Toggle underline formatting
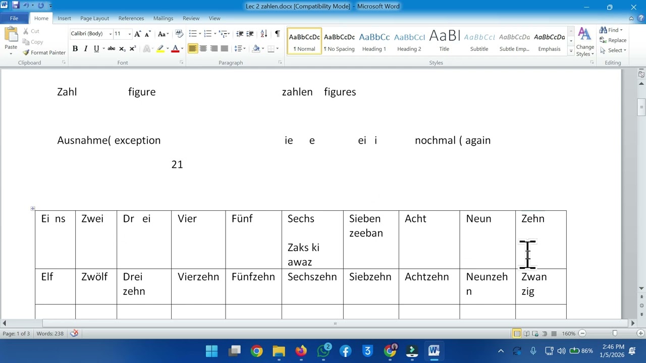 (x=96, y=48)
